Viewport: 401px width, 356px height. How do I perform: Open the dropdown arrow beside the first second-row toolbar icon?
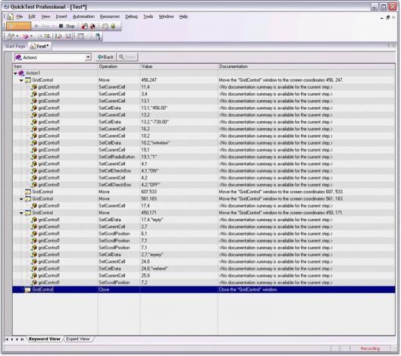17,36
